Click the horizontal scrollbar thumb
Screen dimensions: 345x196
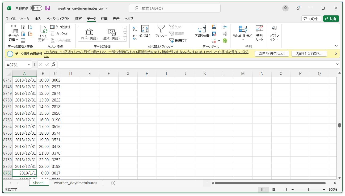point(270,183)
